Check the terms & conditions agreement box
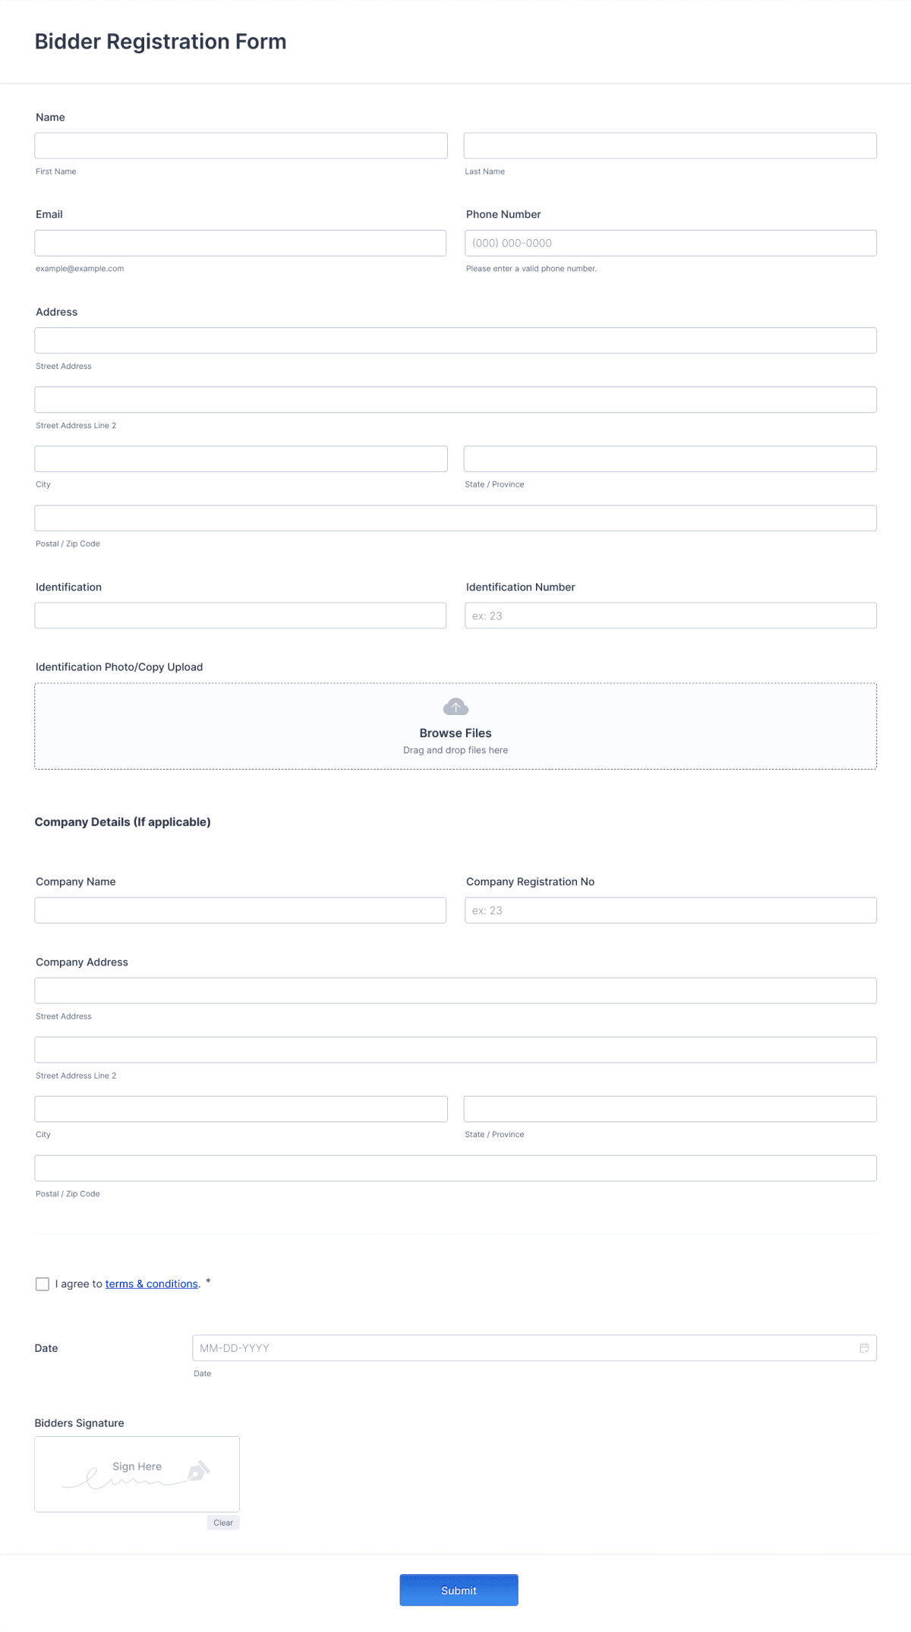The width and height of the screenshot is (911, 1632). point(42,1284)
